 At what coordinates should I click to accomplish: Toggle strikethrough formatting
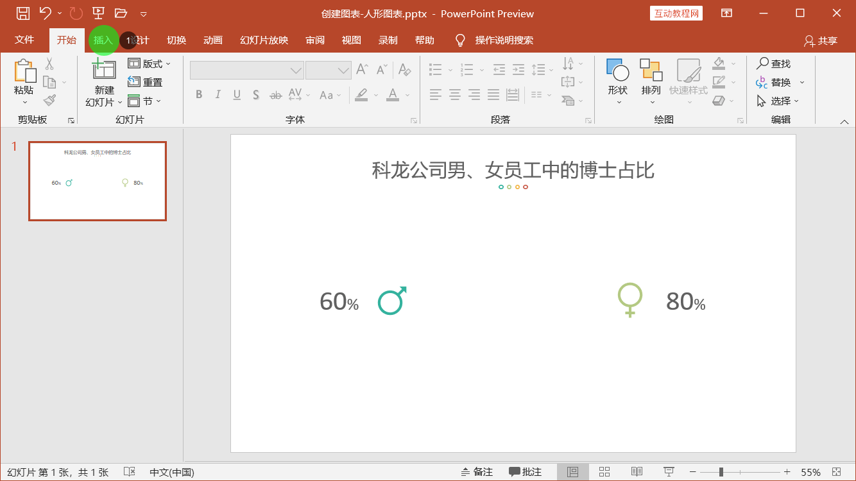275,95
